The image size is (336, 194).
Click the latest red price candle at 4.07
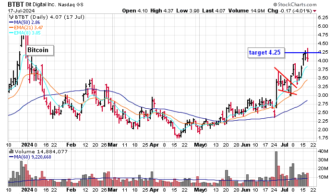pos(308,55)
